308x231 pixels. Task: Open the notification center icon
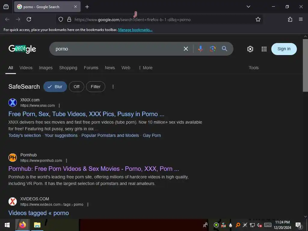(x=298, y=225)
